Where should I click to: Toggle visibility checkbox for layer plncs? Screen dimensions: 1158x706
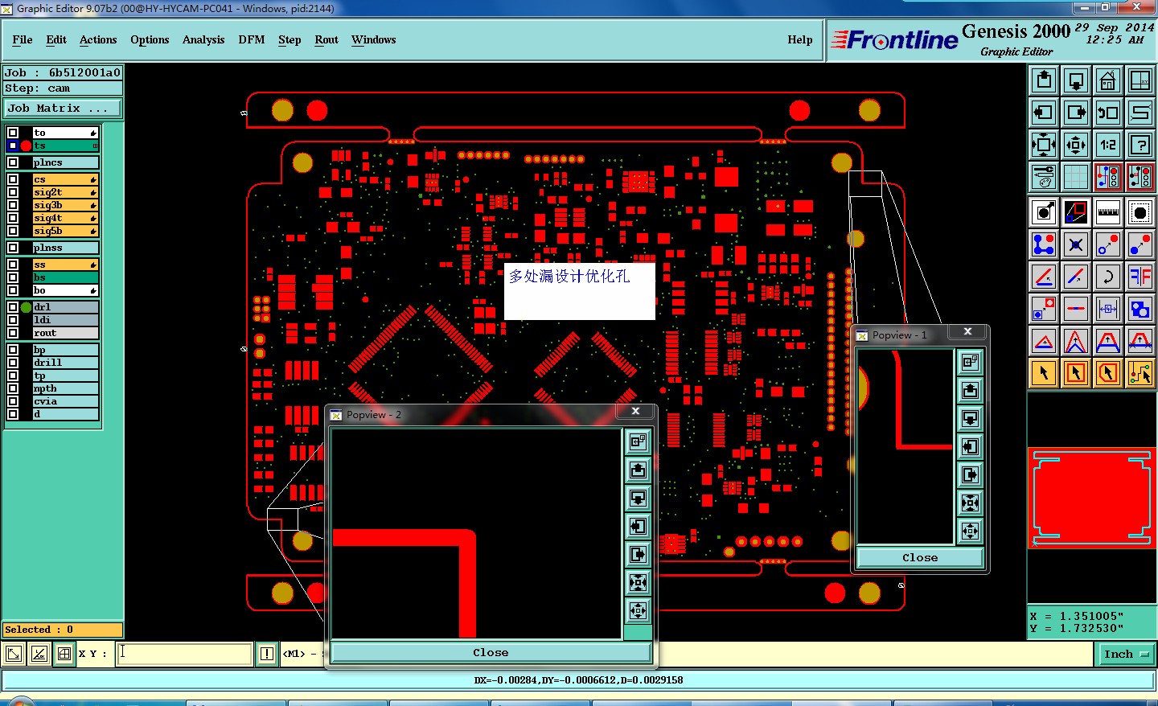pyautogui.click(x=13, y=162)
